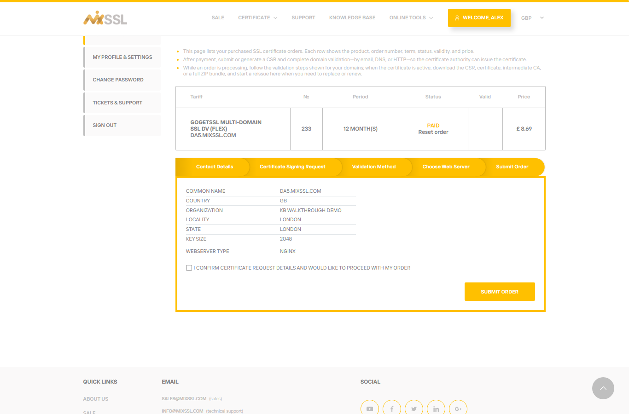The image size is (629, 414).
Task: Click order number 233 cell
Action: click(x=306, y=129)
